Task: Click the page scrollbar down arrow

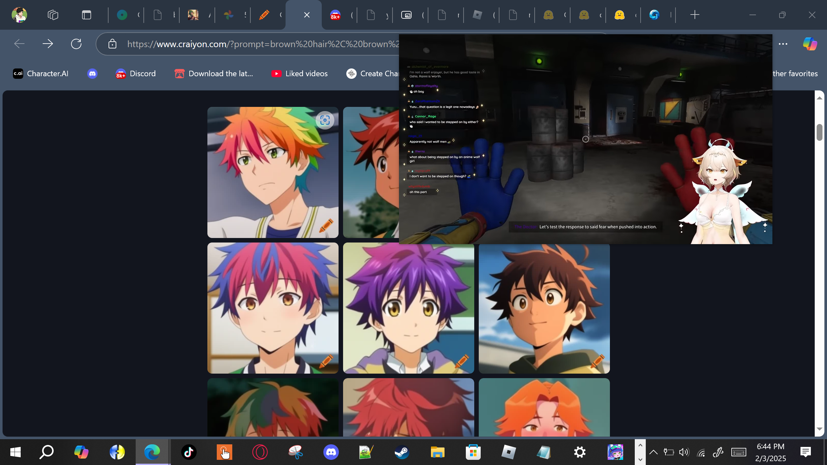Action: tap(820, 429)
